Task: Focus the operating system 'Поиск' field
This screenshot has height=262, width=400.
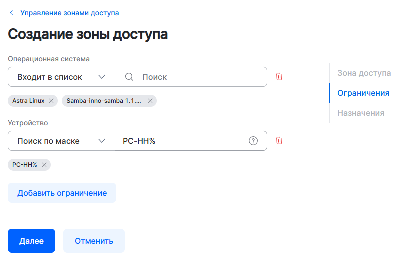Action: [200, 77]
